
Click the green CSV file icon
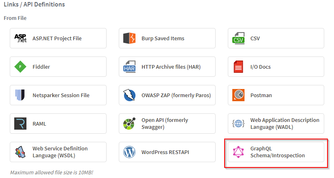238,38
